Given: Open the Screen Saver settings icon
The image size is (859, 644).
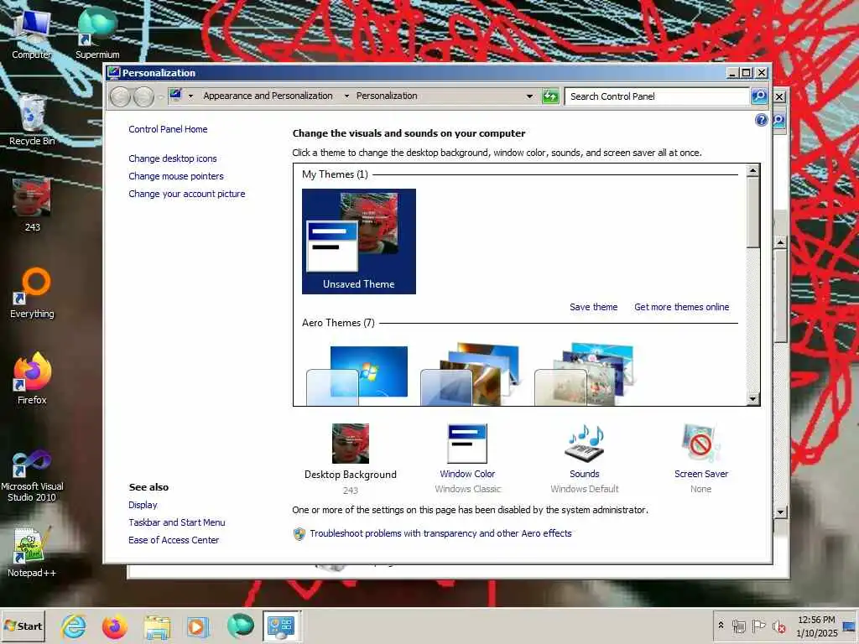Looking at the screenshot, I should [700, 443].
